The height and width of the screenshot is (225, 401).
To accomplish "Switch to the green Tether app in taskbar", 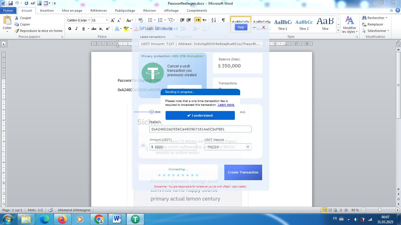I will pyautogui.click(x=135, y=219).
